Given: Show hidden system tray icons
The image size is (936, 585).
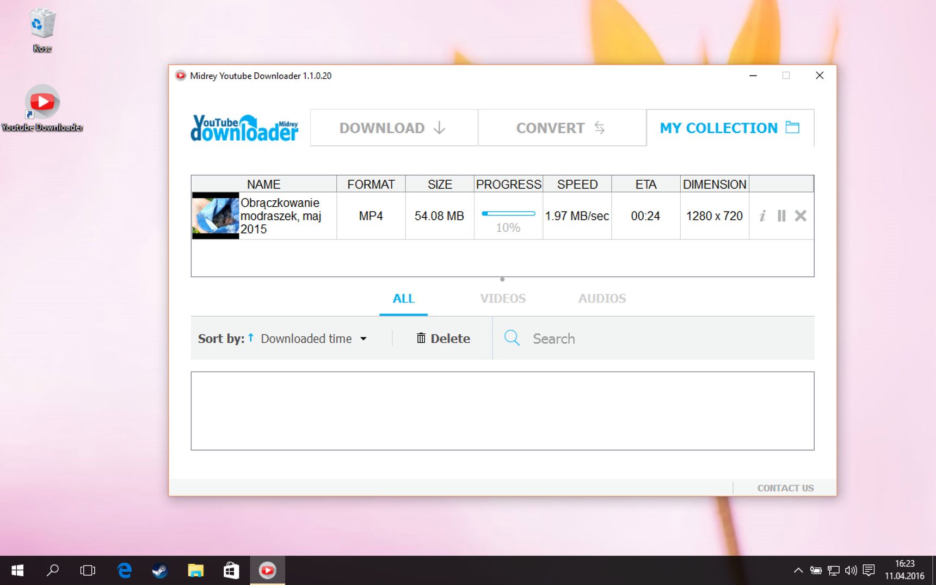Looking at the screenshot, I should click(798, 570).
